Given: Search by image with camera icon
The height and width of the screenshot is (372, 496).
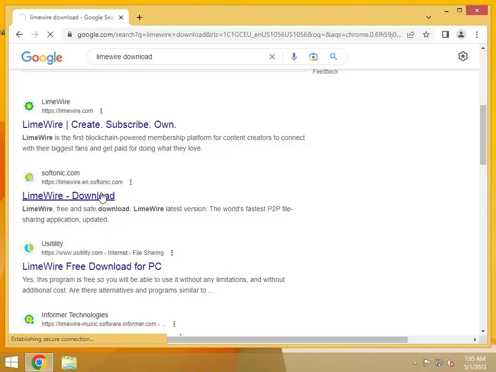Looking at the screenshot, I should [x=313, y=57].
